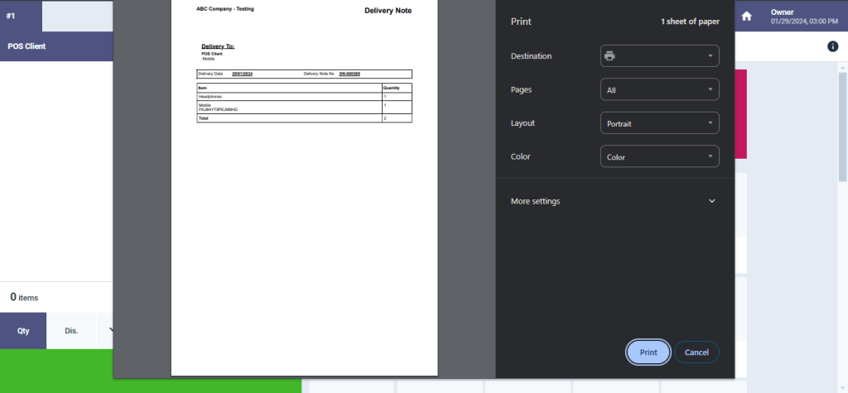Open the Pages dropdown set to All
Image resolution: width=848 pixels, height=393 pixels.
pos(660,89)
